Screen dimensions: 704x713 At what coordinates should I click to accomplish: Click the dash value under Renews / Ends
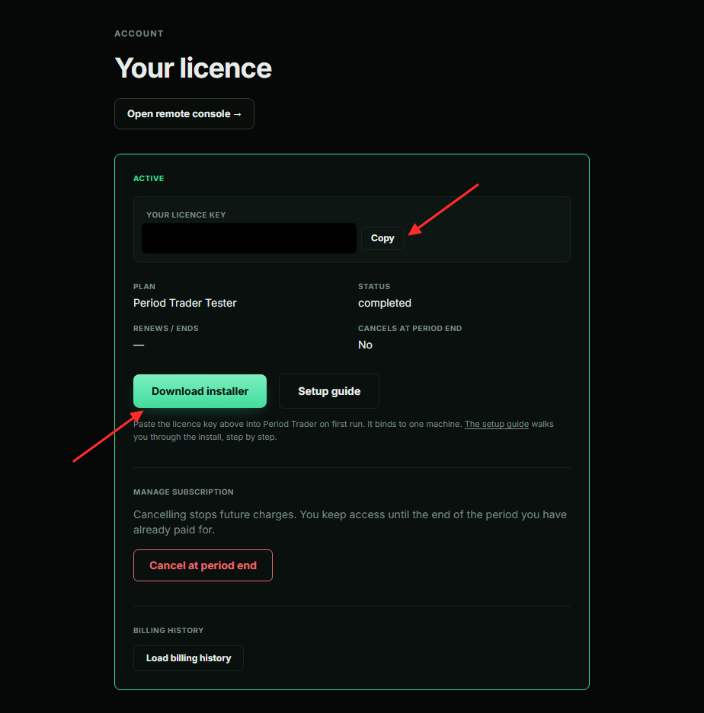coord(139,345)
